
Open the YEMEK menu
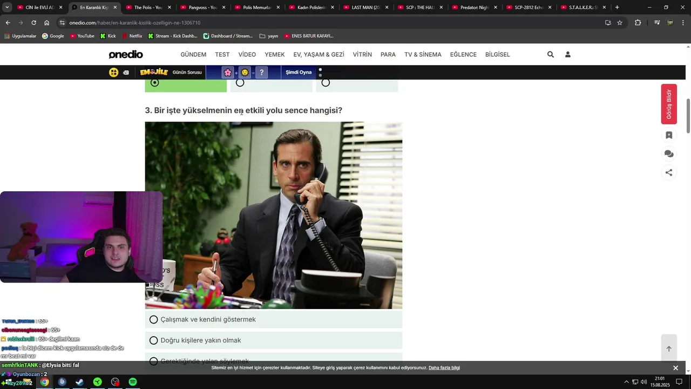pyautogui.click(x=275, y=55)
